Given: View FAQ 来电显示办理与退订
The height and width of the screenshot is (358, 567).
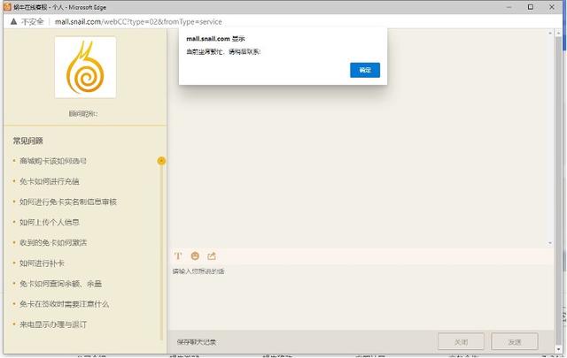Looking at the screenshot, I should pyautogui.click(x=53, y=324).
